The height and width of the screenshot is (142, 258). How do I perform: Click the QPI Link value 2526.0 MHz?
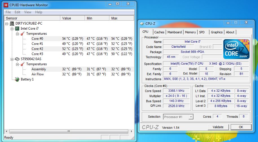(176, 106)
